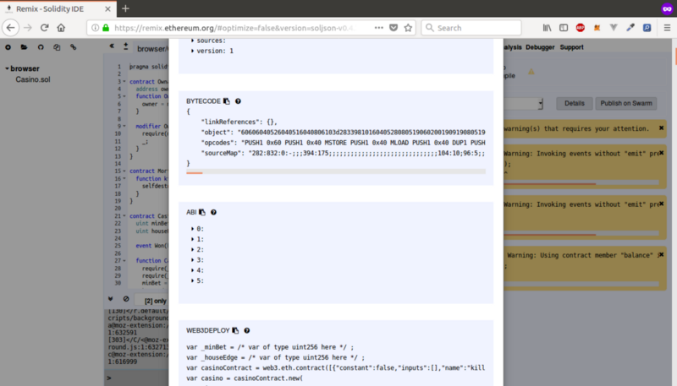The image size is (677, 386).
Task: Copy the ABI value to clipboard
Action: coord(202,212)
